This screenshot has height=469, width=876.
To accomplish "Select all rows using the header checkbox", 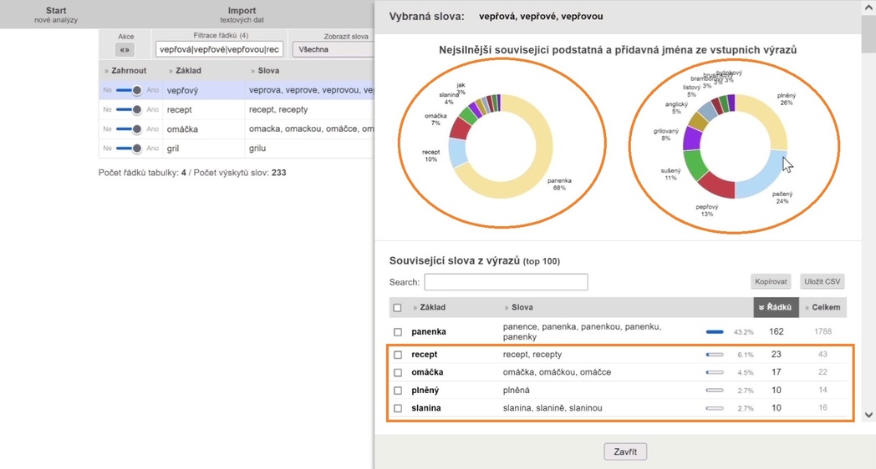I will pos(398,308).
